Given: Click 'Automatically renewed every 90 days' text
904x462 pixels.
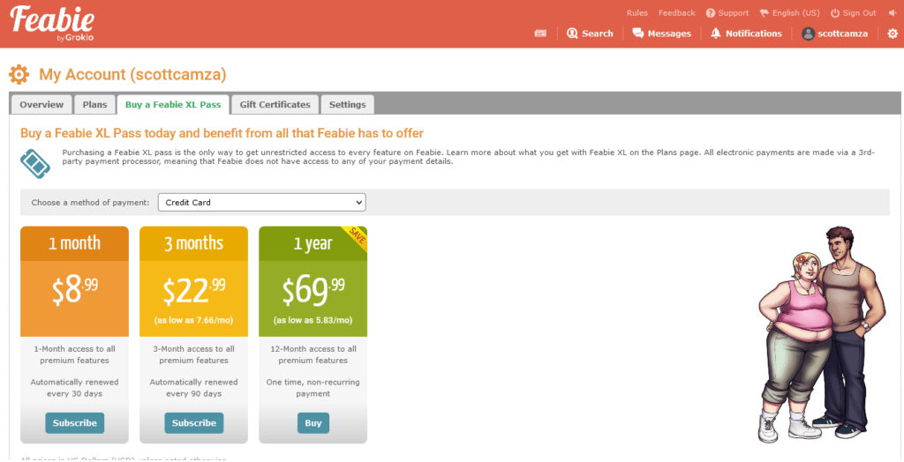Looking at the screenshot, I should [x=193, y=388].
